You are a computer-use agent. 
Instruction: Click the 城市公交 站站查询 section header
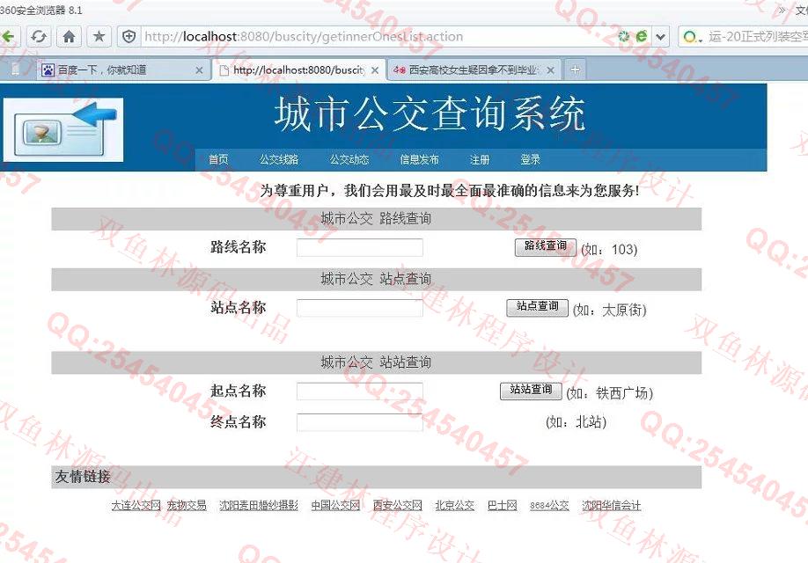[x=376, y=362]
